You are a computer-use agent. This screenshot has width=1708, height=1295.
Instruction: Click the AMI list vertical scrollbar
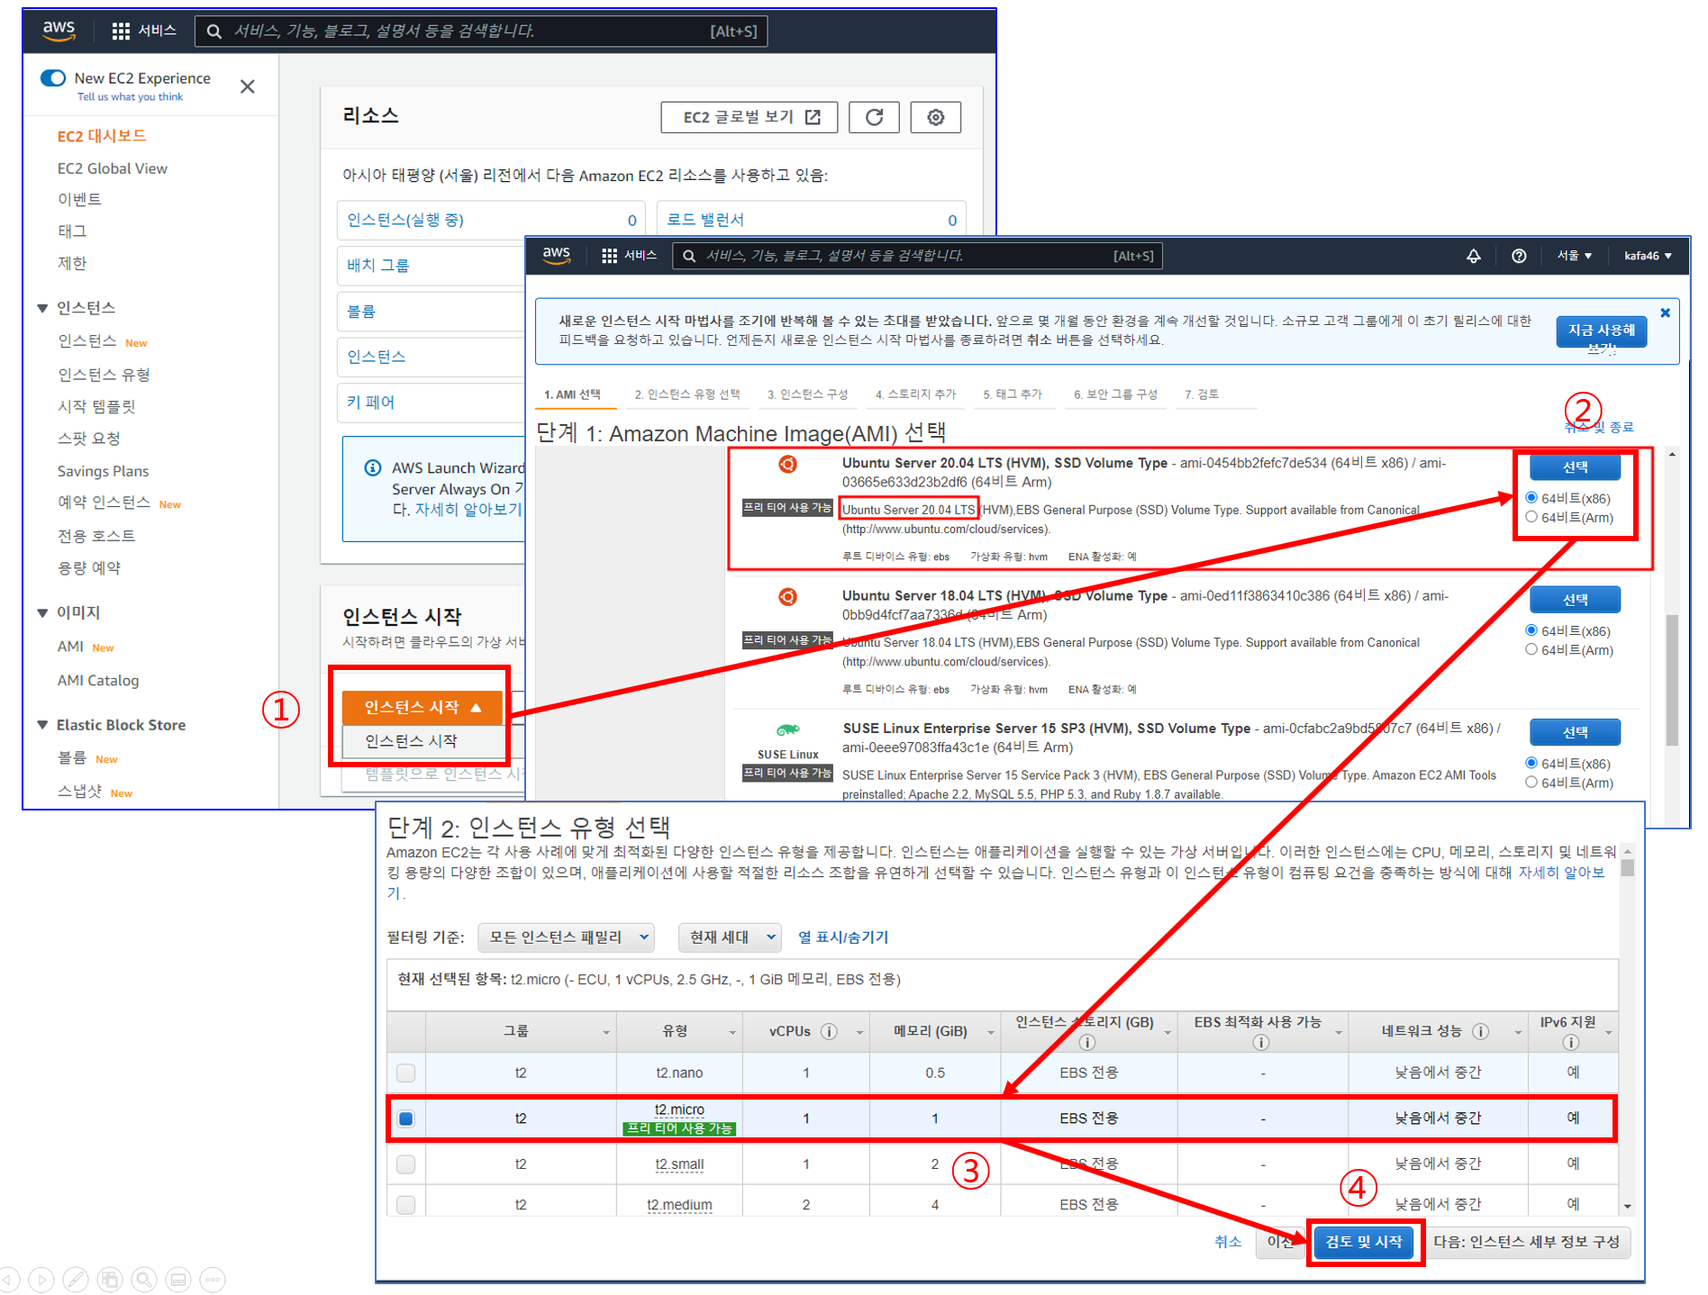(1672, 680)
